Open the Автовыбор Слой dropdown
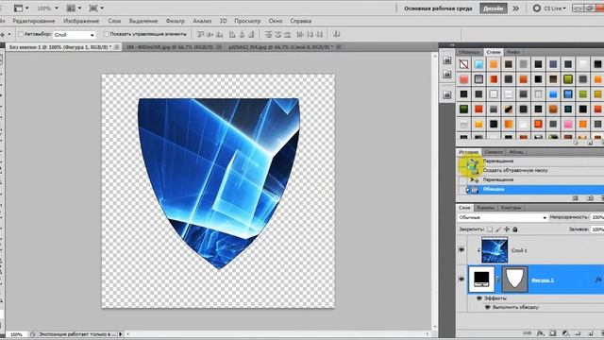The height and width of the screenshot is (340, 604). coord(75,35)
